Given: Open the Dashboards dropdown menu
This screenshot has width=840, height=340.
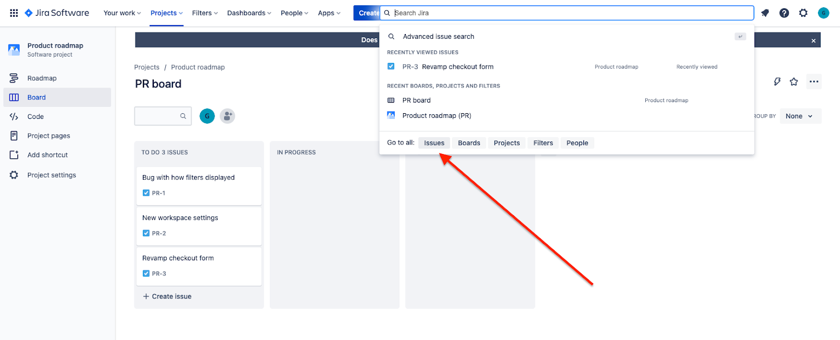Looking at the screenshot, I should 249,13.
